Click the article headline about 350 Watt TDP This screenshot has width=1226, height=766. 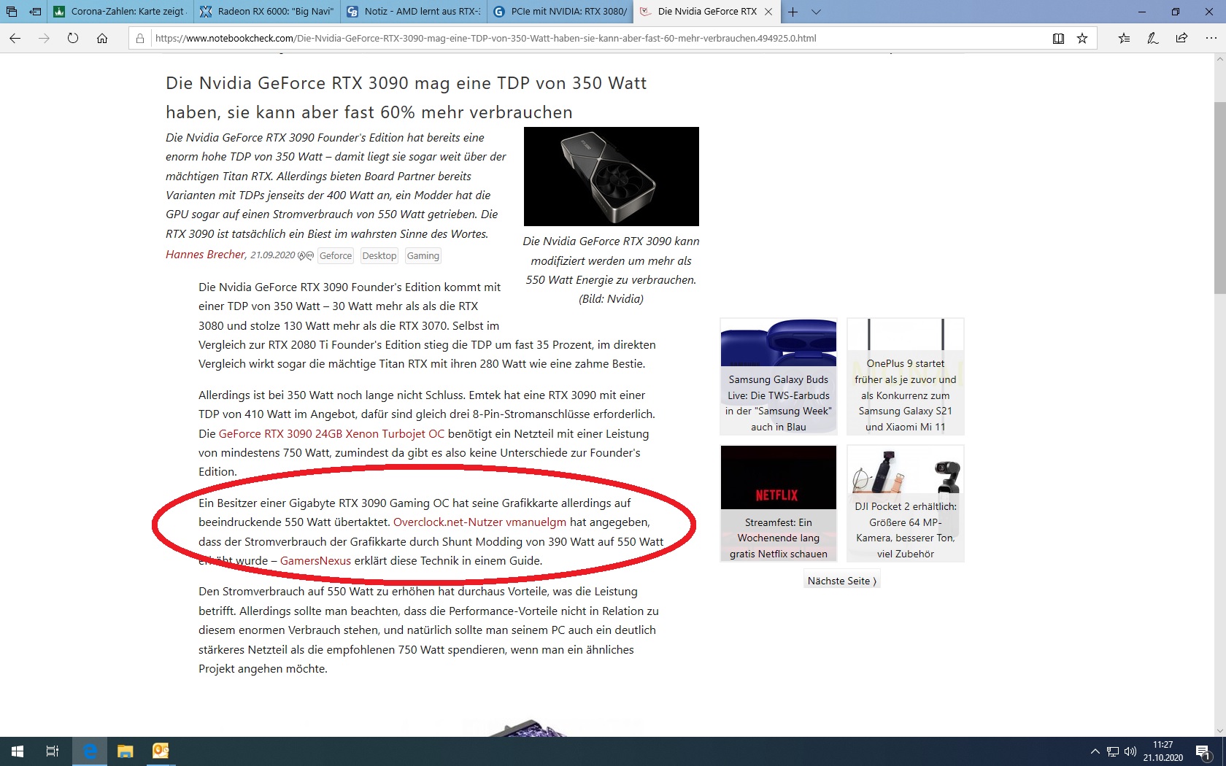coord(406,98)
